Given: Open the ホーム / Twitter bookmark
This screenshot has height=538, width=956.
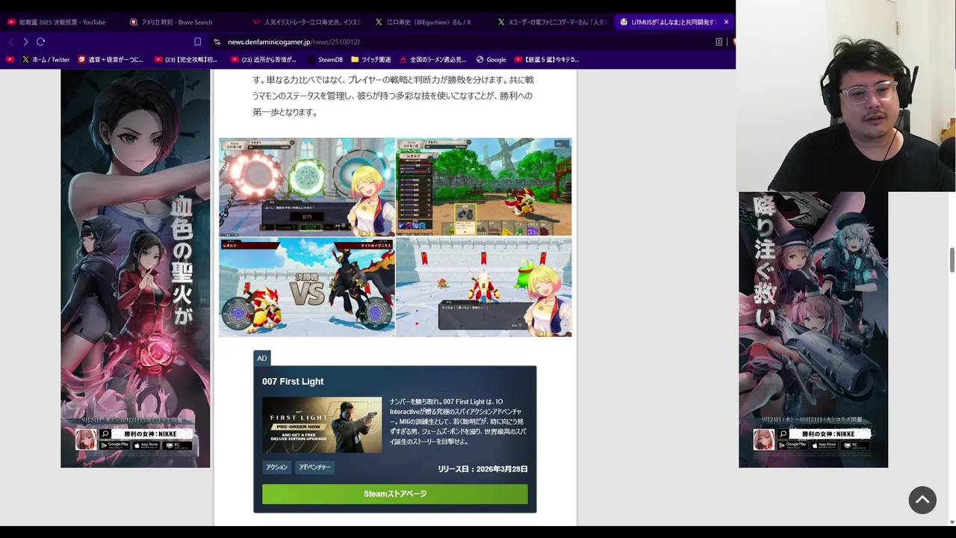Looking at the screenshot, I should pyautogui.click(x=46, y=60).
